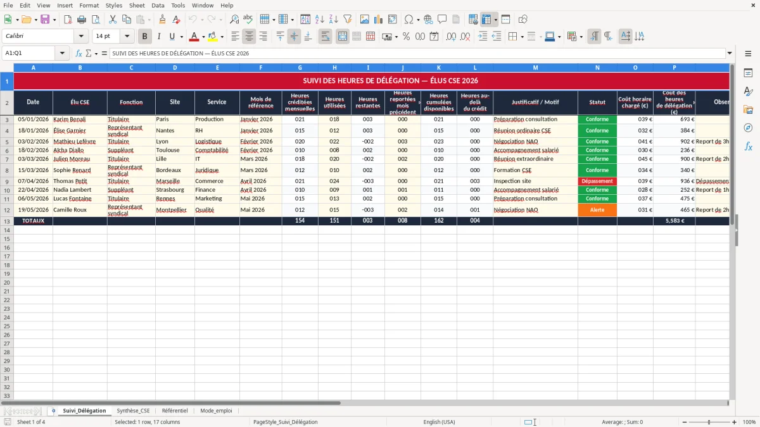Open the Open-document dropdown arrow

coord(35,20)
